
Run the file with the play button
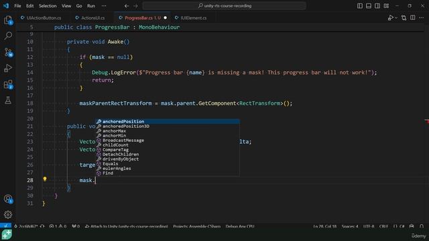click(390, 18)
